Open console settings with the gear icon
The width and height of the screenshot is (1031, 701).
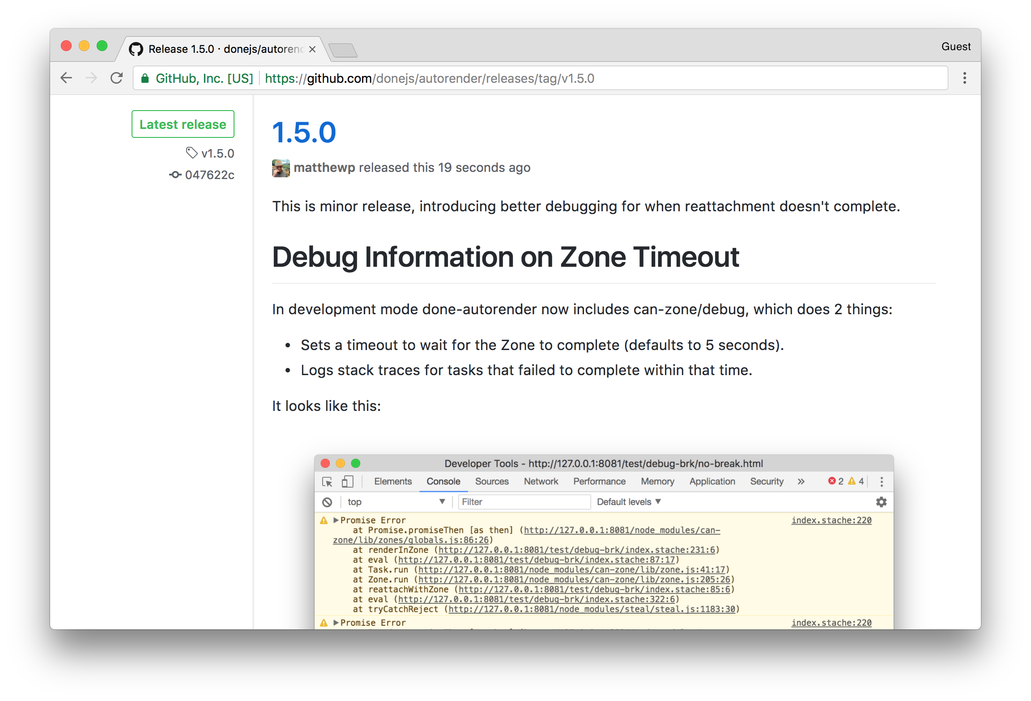coord(881,502)
